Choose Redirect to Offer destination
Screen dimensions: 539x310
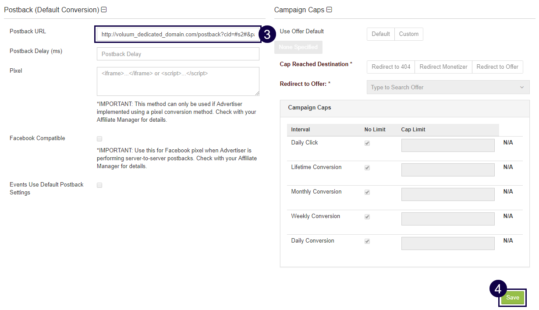point(497,67)
